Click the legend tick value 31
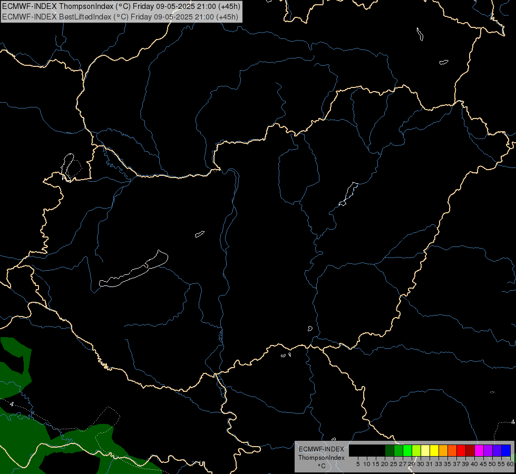 tap(429, 464)
